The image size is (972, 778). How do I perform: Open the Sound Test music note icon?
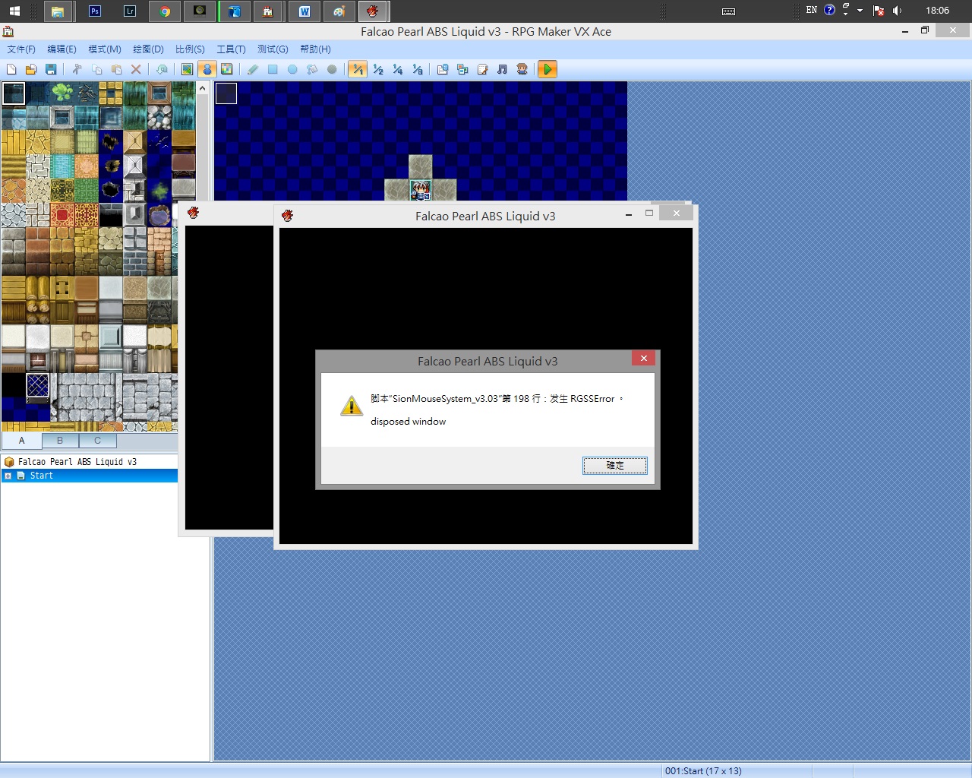pos(502,69)
